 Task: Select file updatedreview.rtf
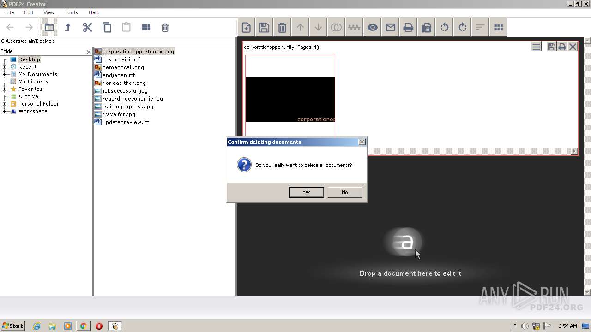point(126,122)
